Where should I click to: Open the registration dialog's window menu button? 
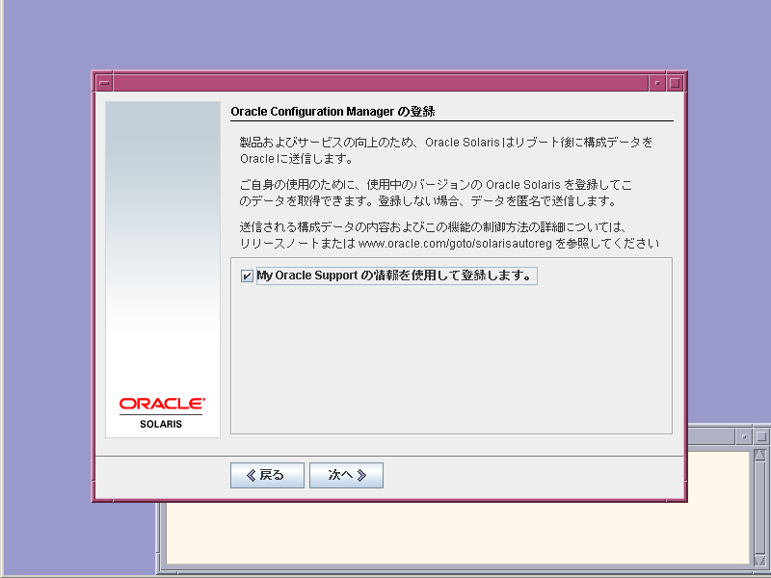pyautogui.click(x=104, y=83)
